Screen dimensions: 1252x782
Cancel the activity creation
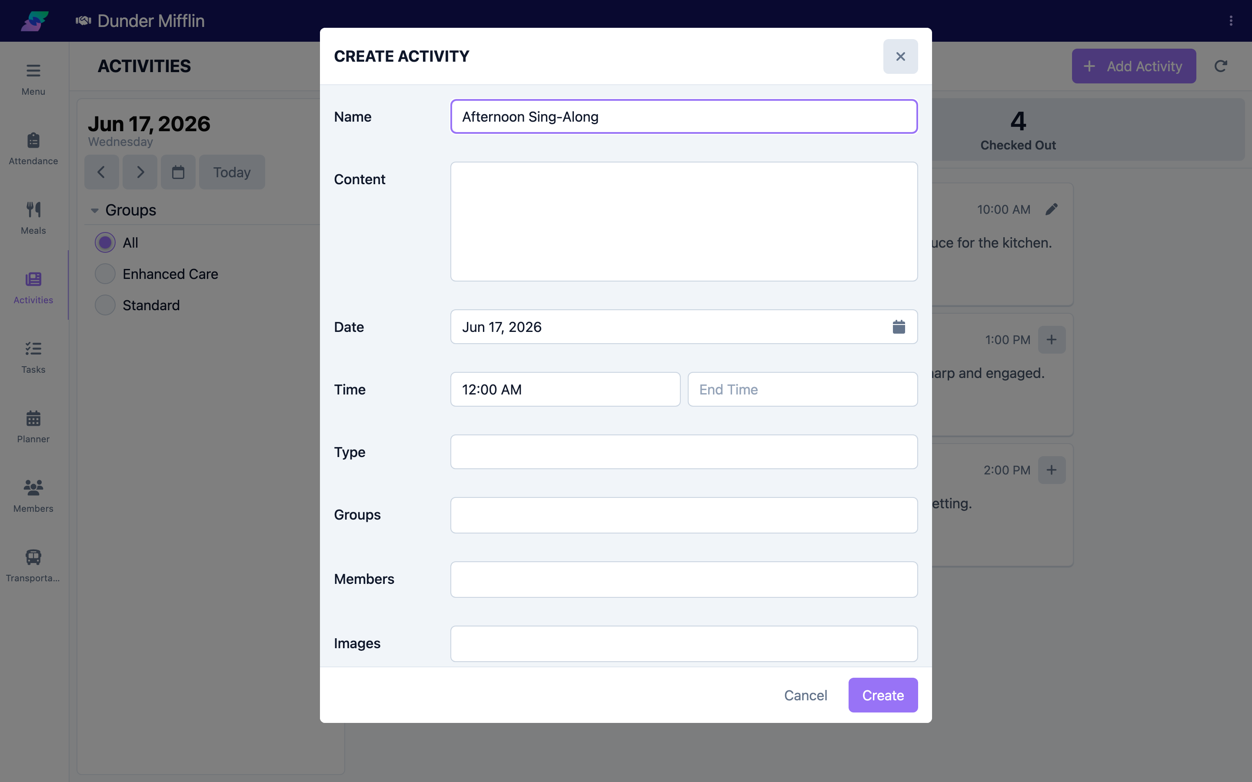(806, 695)
